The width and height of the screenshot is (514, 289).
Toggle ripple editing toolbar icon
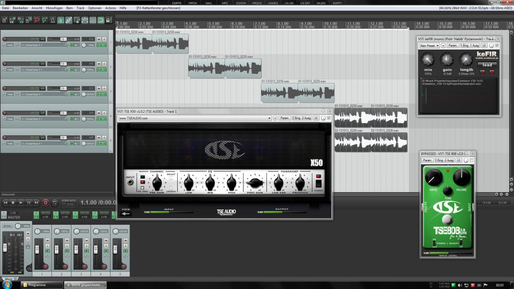77,20
